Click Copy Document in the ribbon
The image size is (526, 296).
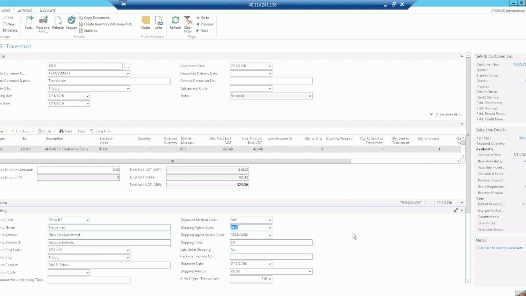click(95, 18)
